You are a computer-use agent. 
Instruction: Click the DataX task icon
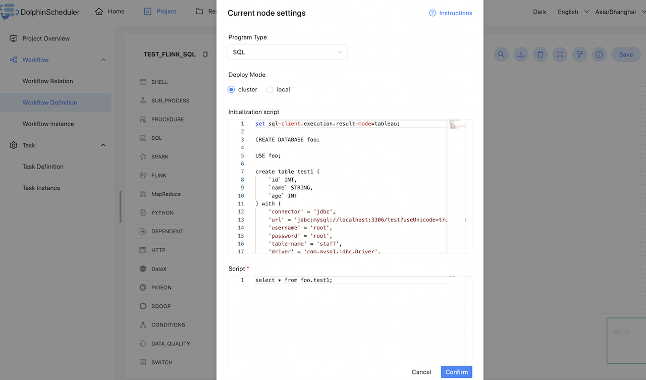(143, 268)
